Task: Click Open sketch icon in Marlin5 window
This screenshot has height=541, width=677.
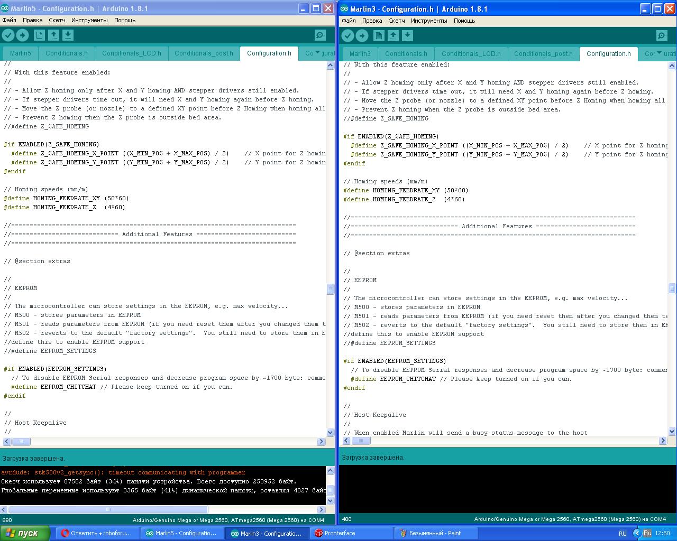Action: (x=53, y=35)
